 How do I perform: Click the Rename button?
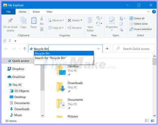coord(75,28)
